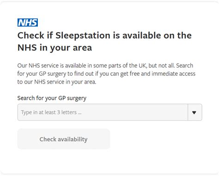Click the letters NHS inside the logo
Screen dimensions: 219x176
[28, 23]
